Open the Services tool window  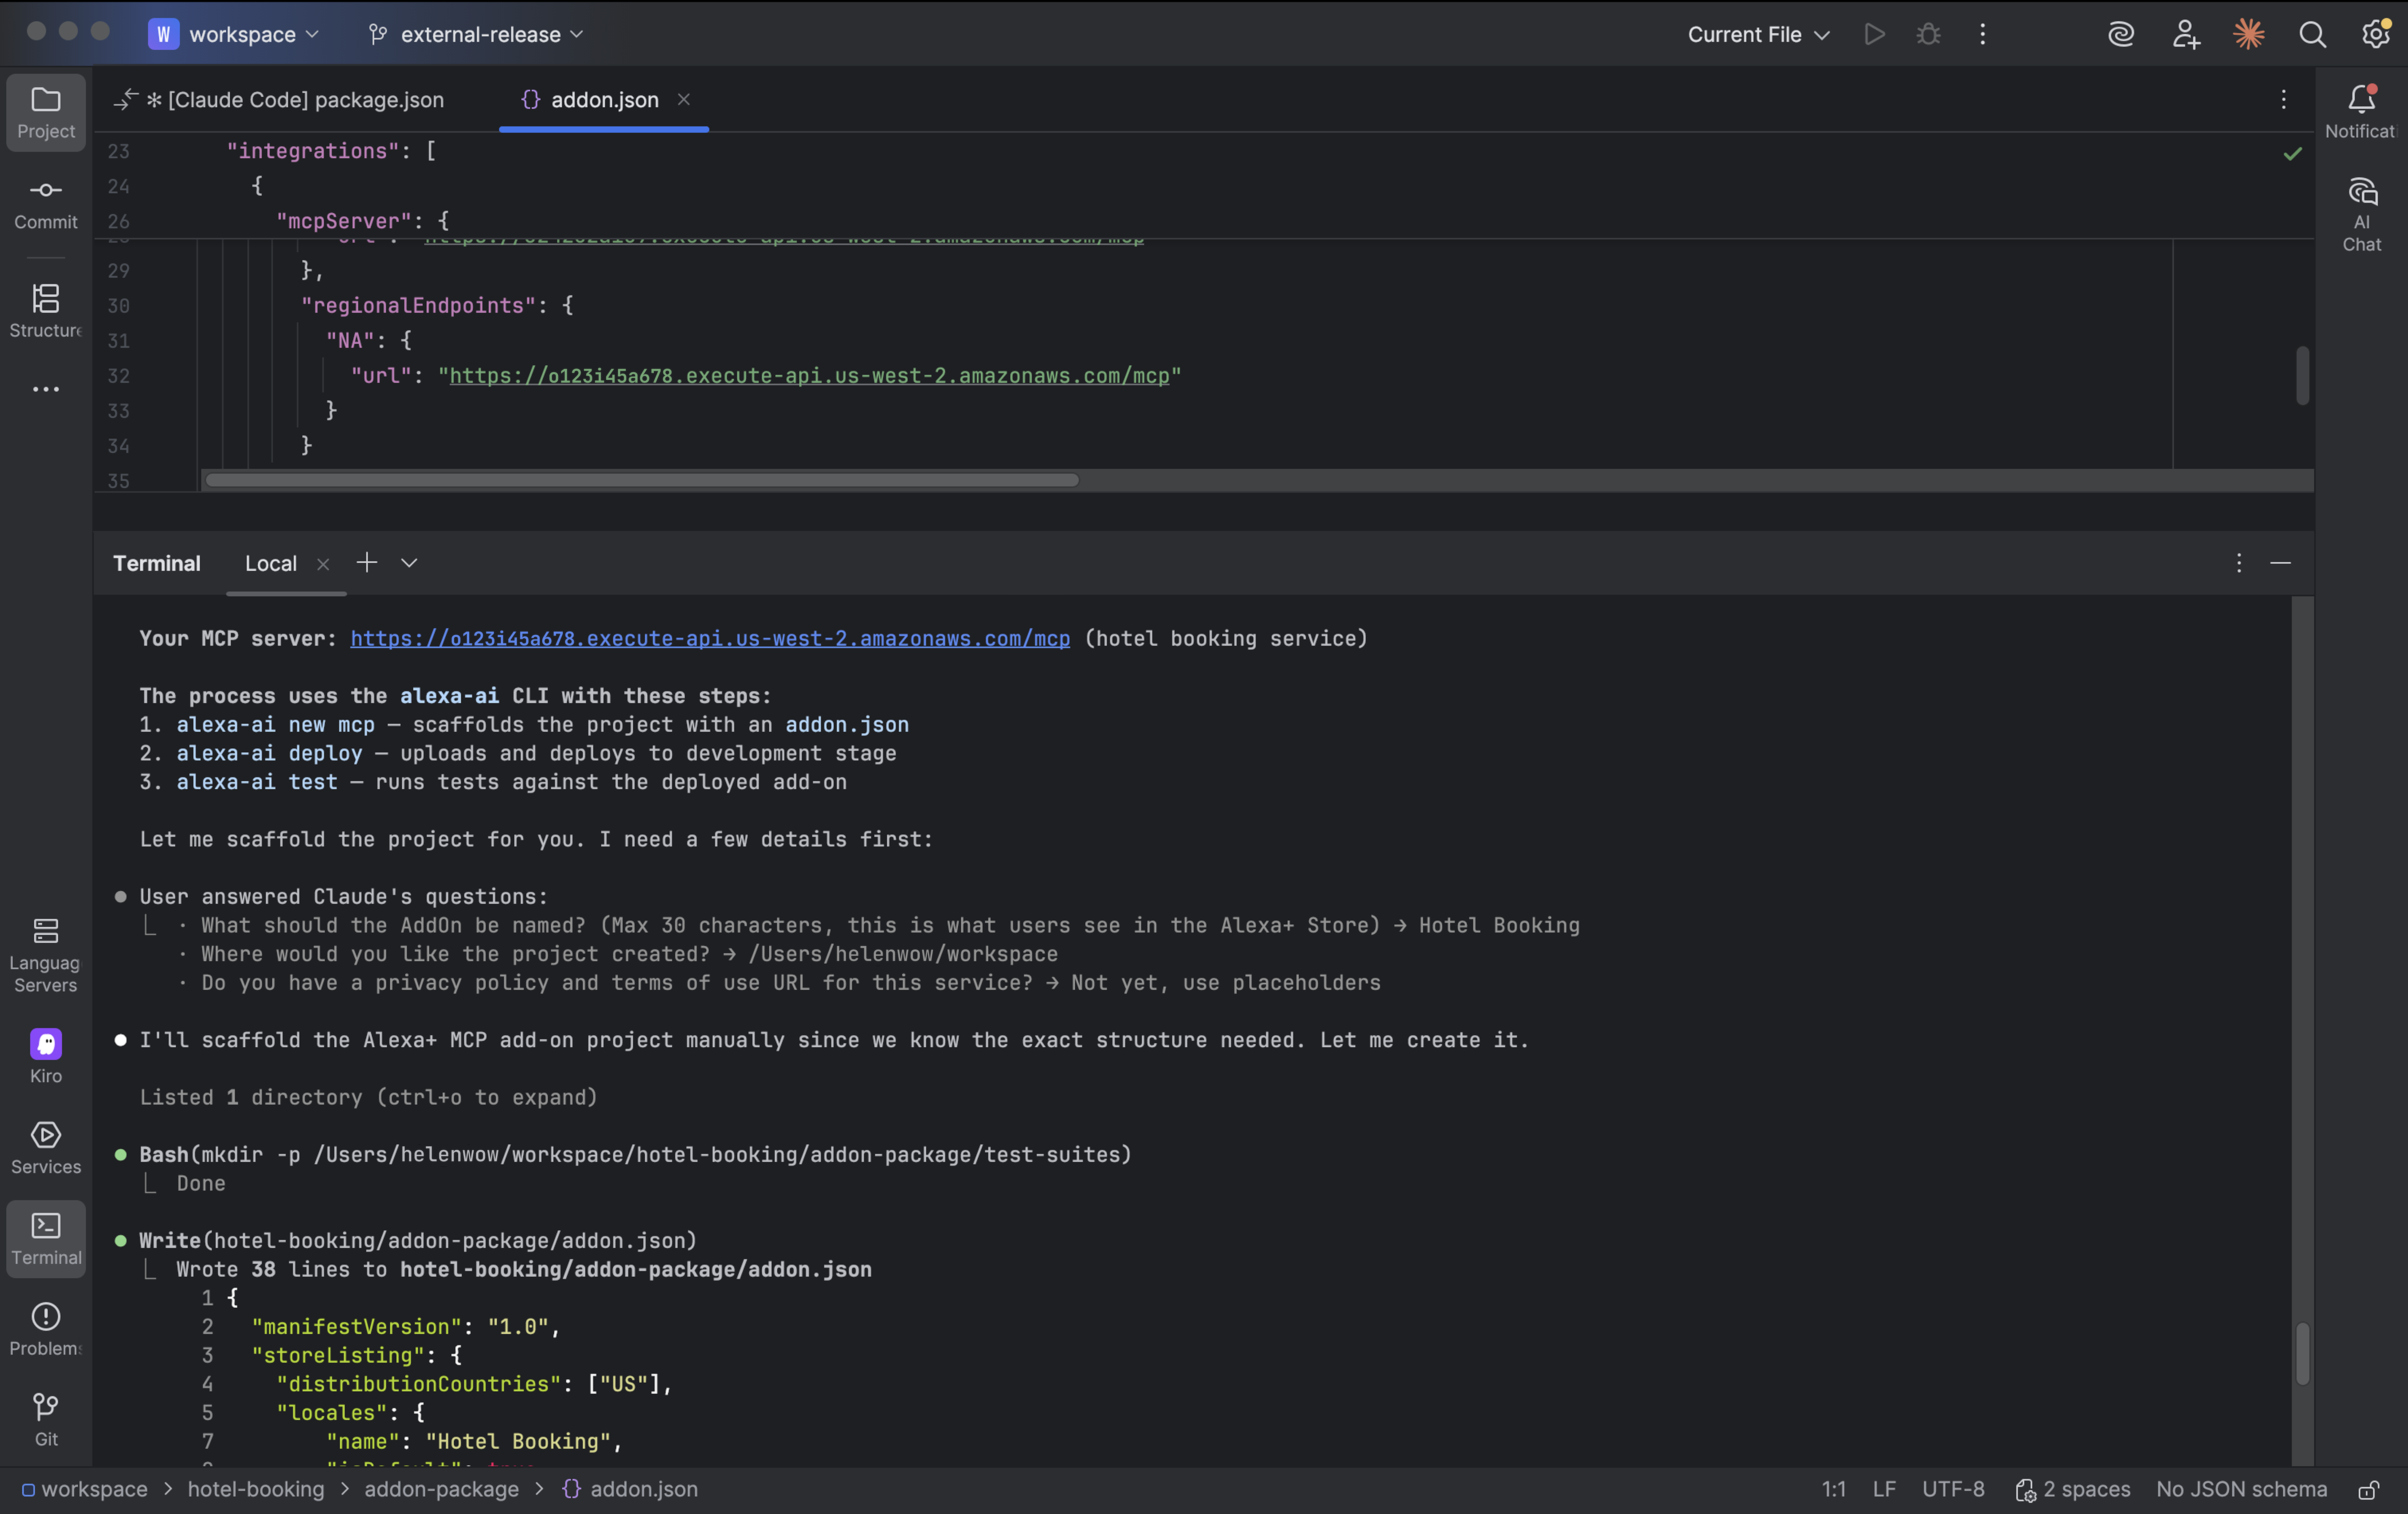point(46,1147)
